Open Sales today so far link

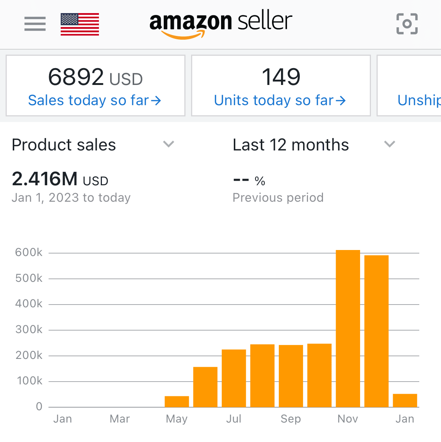click(88, 101)
